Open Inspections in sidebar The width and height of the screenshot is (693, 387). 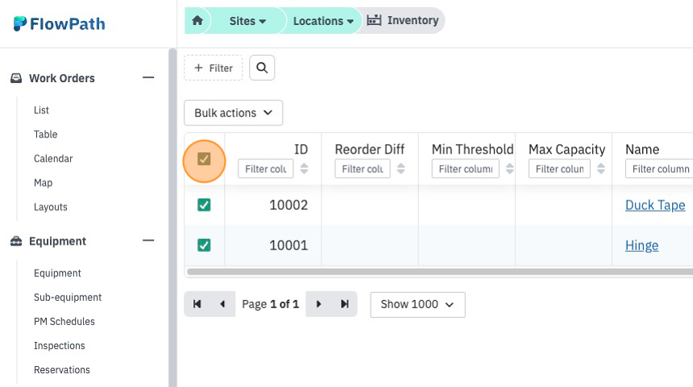[59, 345]
